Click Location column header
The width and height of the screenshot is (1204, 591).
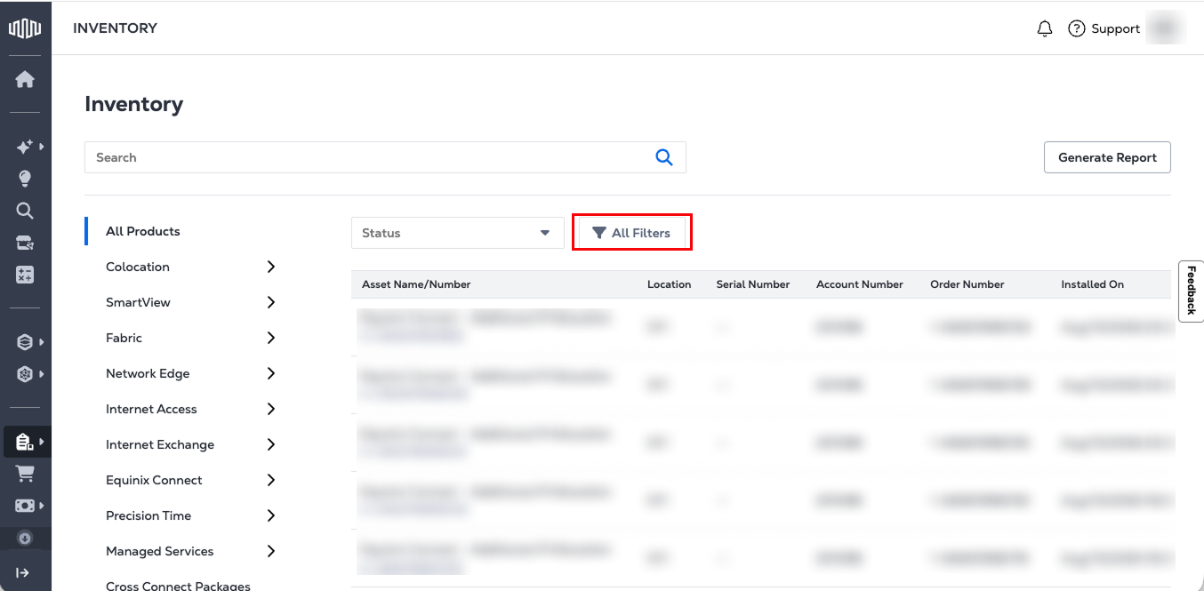(669, 284)
